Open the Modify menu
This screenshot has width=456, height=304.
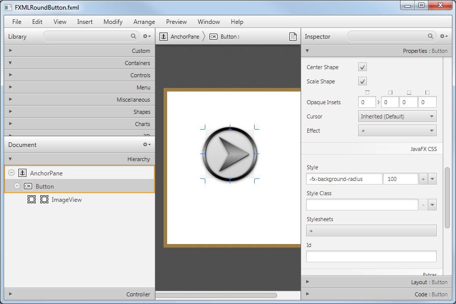point(113,22)
